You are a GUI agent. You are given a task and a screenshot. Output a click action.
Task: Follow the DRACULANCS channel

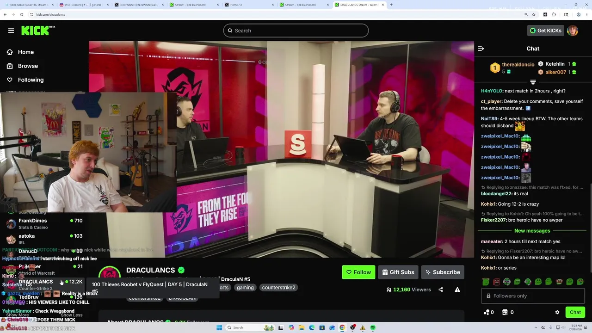point(358,272)
